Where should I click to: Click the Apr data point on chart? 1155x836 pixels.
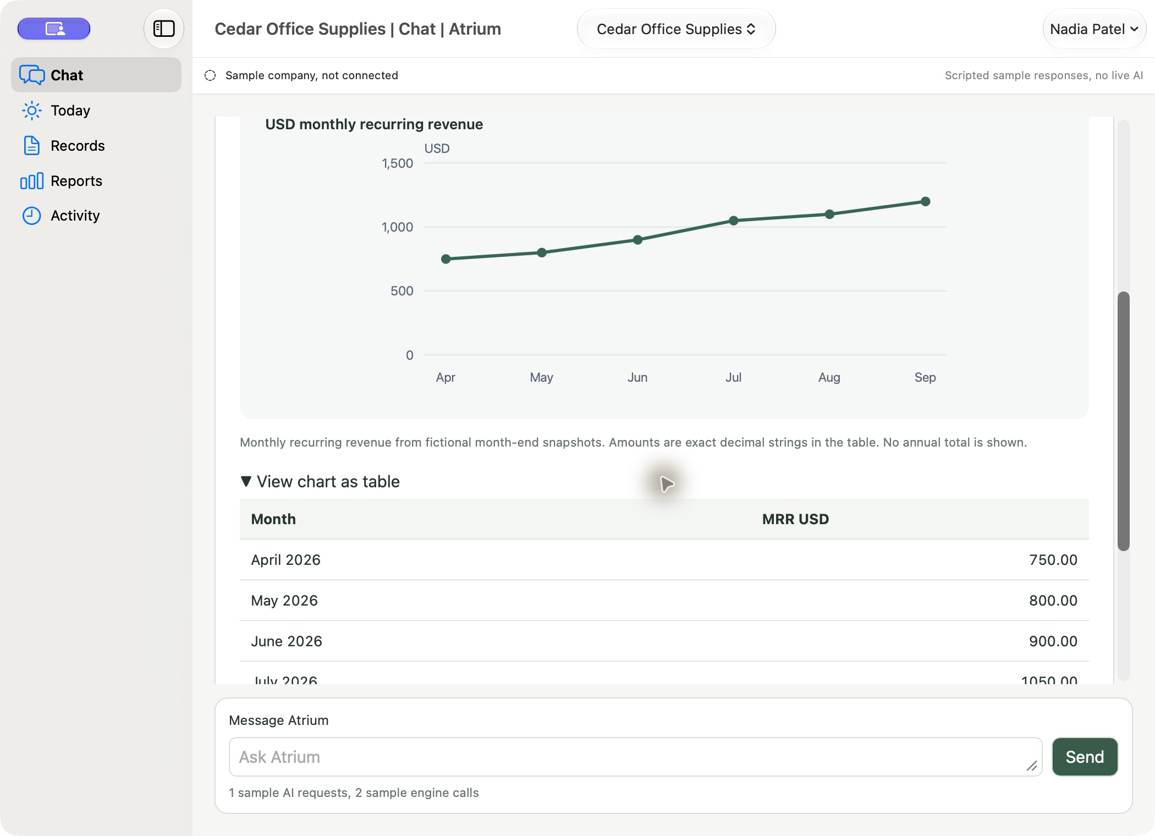pos(446,259)
